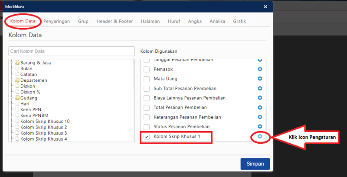Enable the Pemasok checkbox
347x177 pixels.
147,69
